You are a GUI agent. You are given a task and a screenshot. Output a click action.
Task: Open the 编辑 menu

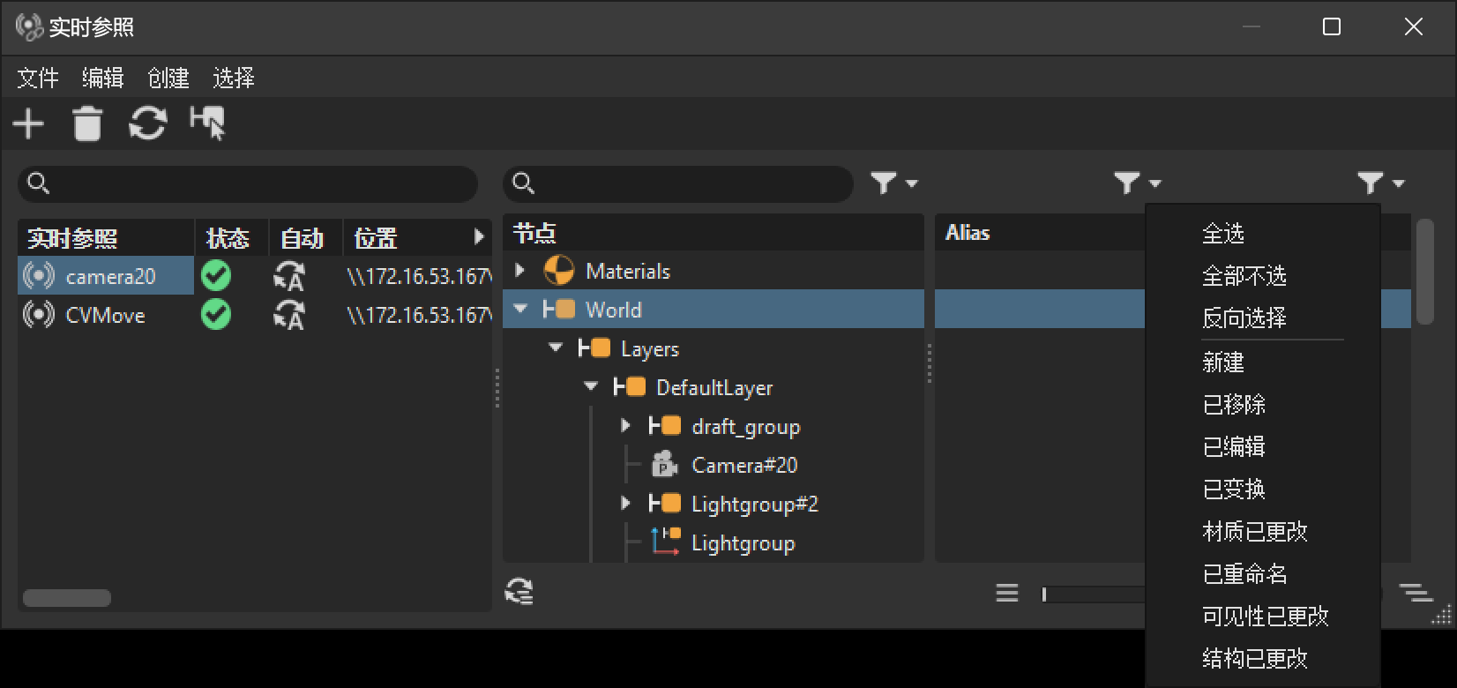[x=103, y=78]
